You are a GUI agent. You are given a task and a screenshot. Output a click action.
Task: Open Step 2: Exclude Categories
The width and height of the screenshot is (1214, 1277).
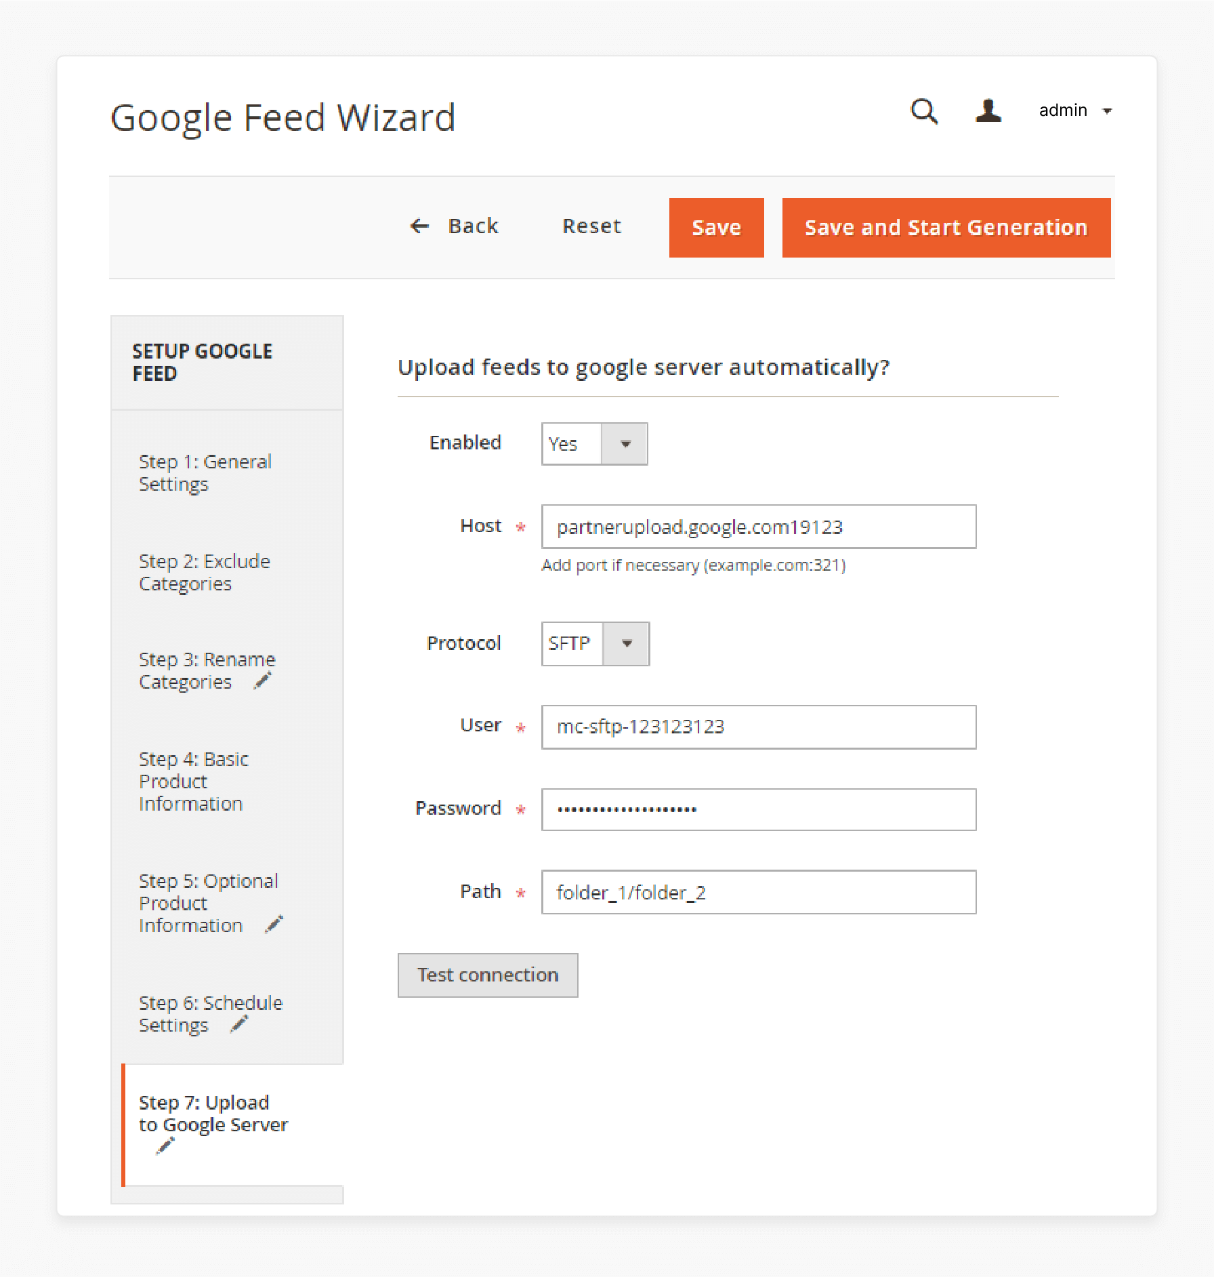[204, 572]
